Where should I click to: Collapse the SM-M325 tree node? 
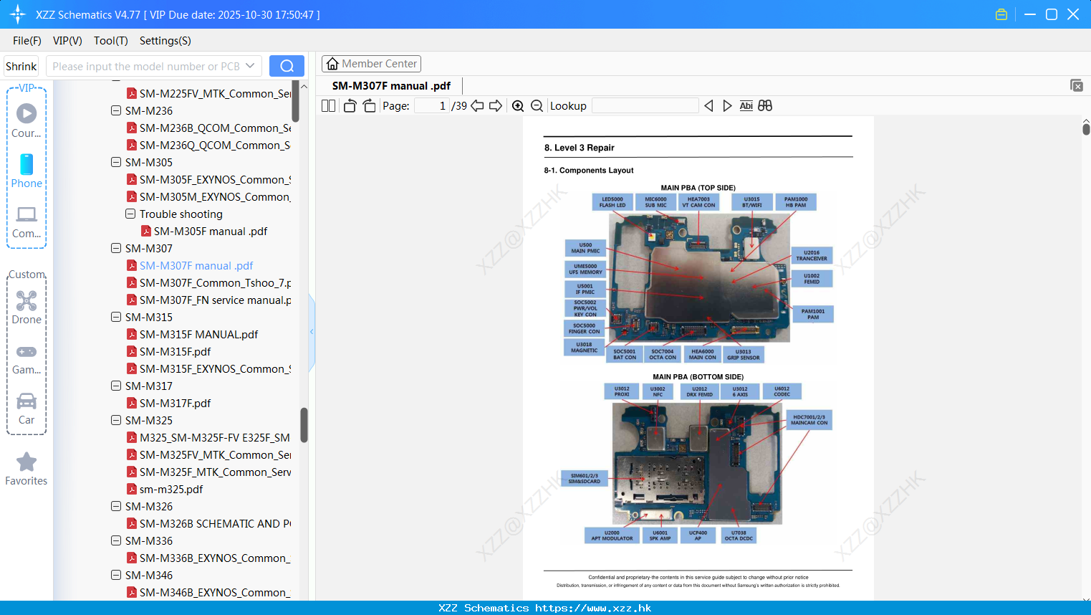pos(116,420)
